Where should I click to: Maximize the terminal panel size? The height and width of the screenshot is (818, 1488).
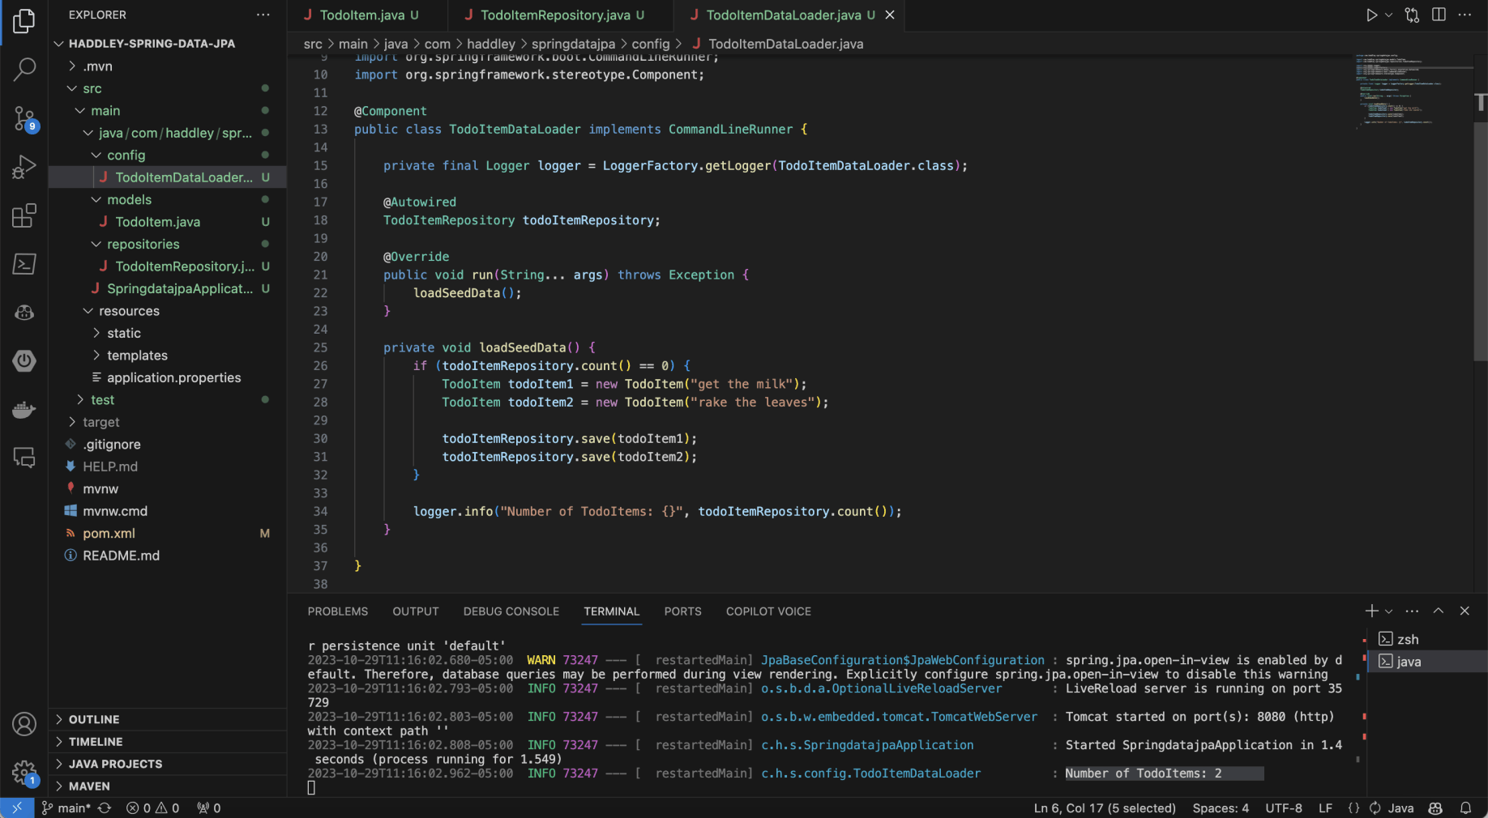(x=1439, y=611)
